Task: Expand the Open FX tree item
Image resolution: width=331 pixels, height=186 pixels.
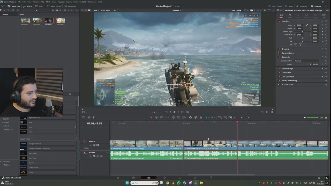Action: (x=1, y=119)
